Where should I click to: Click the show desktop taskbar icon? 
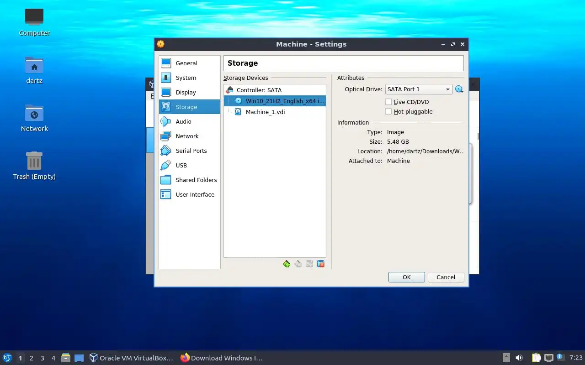tap(79, 358)
